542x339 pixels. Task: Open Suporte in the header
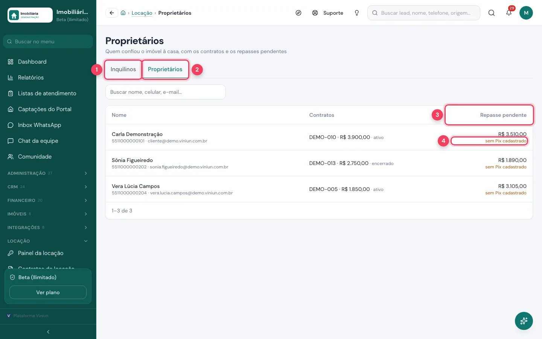(x=328, y=13)
